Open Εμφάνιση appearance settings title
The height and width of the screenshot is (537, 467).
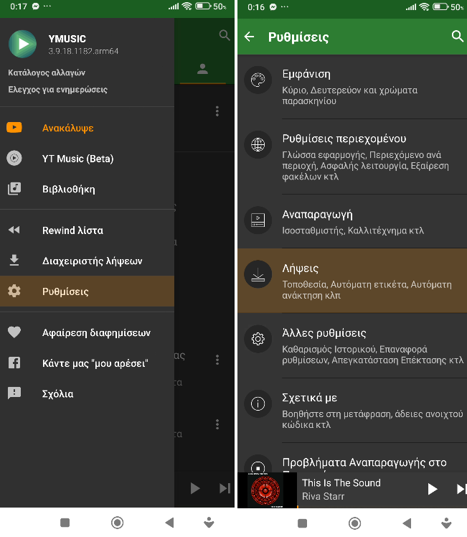[306, 75]
